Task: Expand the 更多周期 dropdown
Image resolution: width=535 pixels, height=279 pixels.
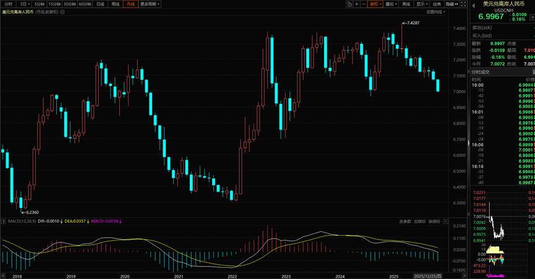Action: pyautogui.click(x=150, y=4)
